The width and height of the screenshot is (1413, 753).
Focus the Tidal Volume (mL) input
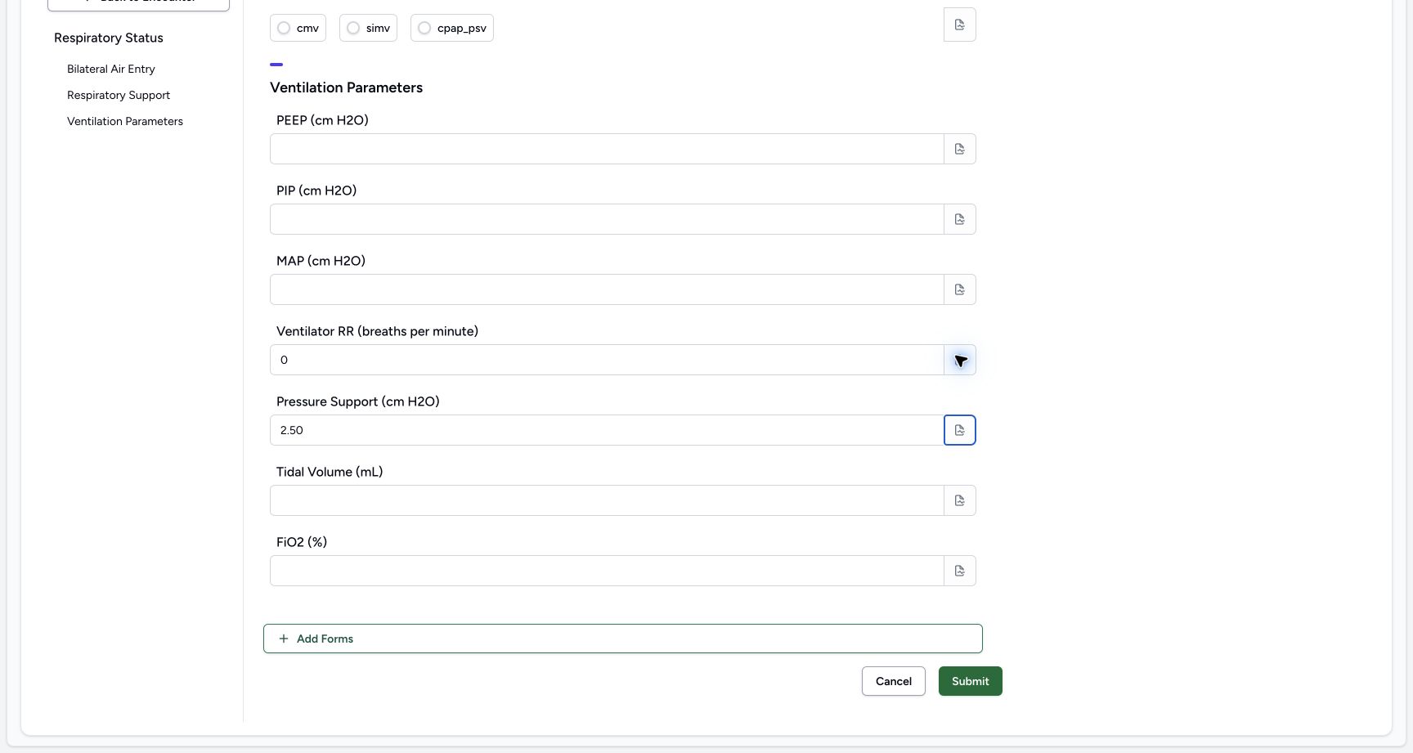[607, 500]
